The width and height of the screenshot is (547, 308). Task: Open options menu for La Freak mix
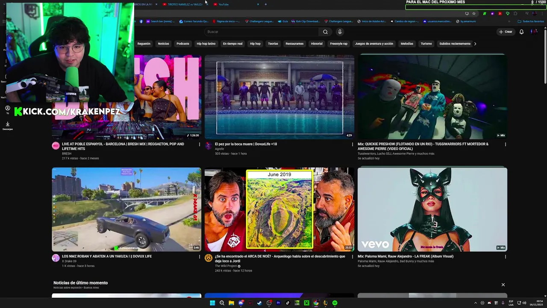[505, 257]
